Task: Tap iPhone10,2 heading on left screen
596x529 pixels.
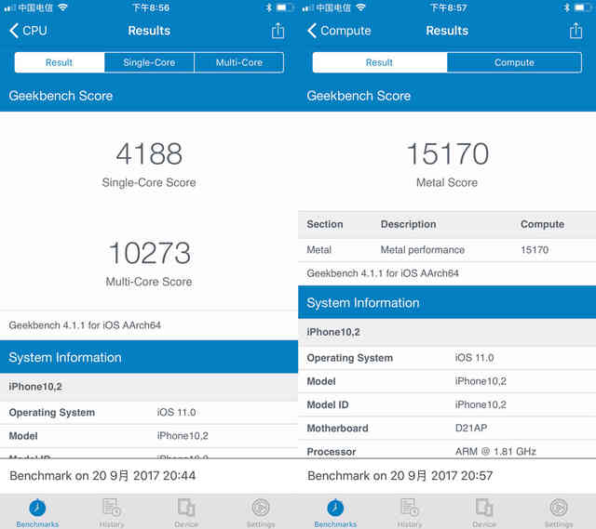Action: 35,387
